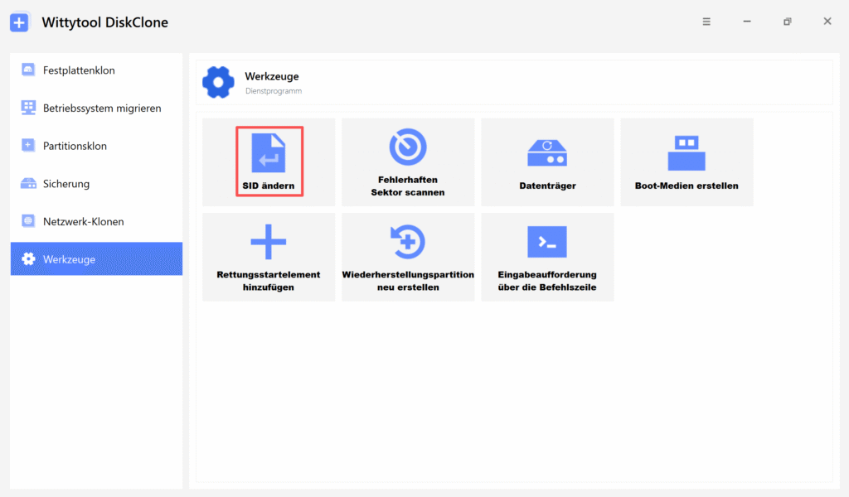Switch to Festplattenklon in the sidebar
The height and width of the screenshot is (497, 849).
[96, 70]
